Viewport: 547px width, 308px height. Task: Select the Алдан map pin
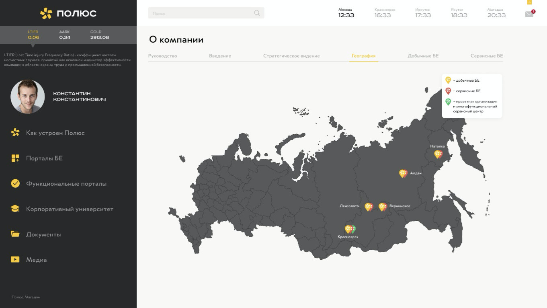403,173
